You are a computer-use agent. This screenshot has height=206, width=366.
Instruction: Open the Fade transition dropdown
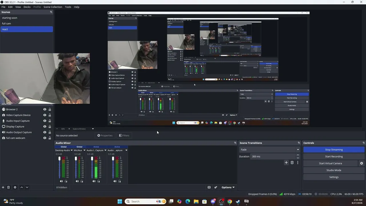pyautogui.click(x=270, y=150)
